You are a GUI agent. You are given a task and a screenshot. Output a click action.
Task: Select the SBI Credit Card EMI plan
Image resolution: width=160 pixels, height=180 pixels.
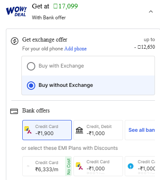140,166
